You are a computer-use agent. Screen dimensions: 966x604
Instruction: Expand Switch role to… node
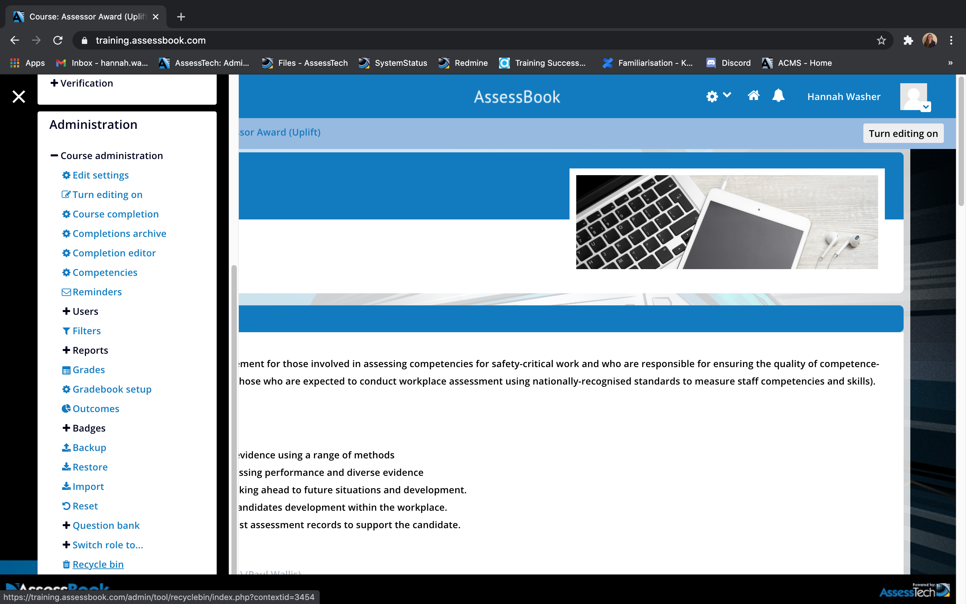[66, 545]
